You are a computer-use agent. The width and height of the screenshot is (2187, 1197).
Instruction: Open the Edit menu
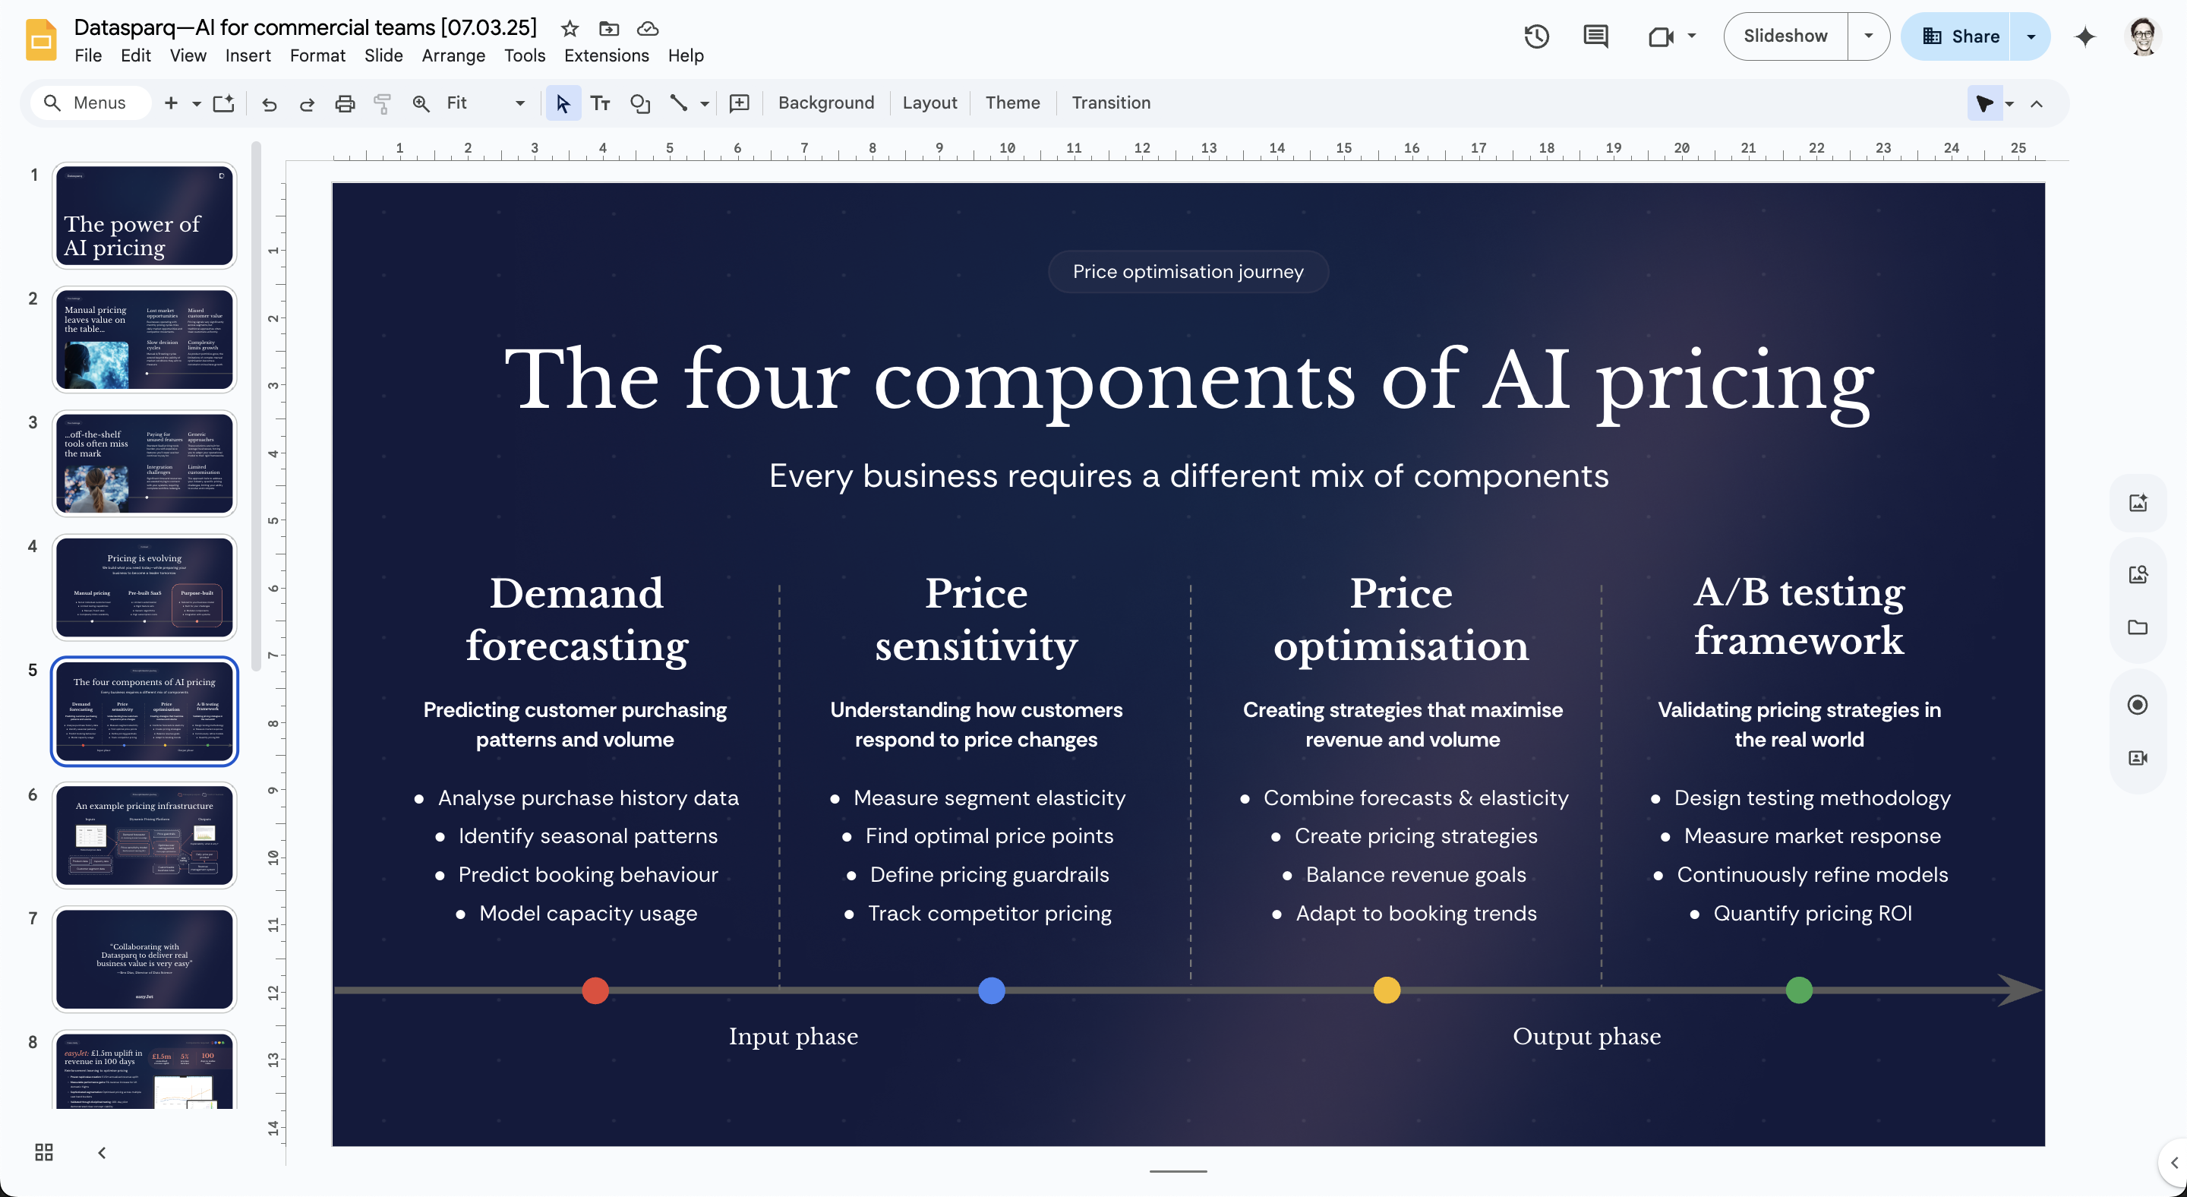point(136,56)
